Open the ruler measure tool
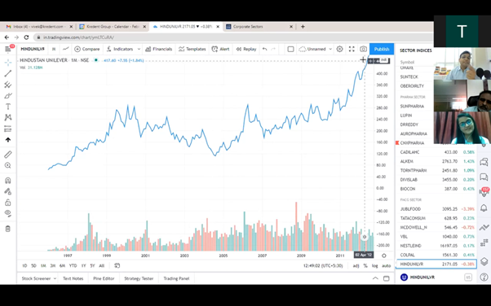This screenshot has height=306, width=491. [x=8, y=155]
